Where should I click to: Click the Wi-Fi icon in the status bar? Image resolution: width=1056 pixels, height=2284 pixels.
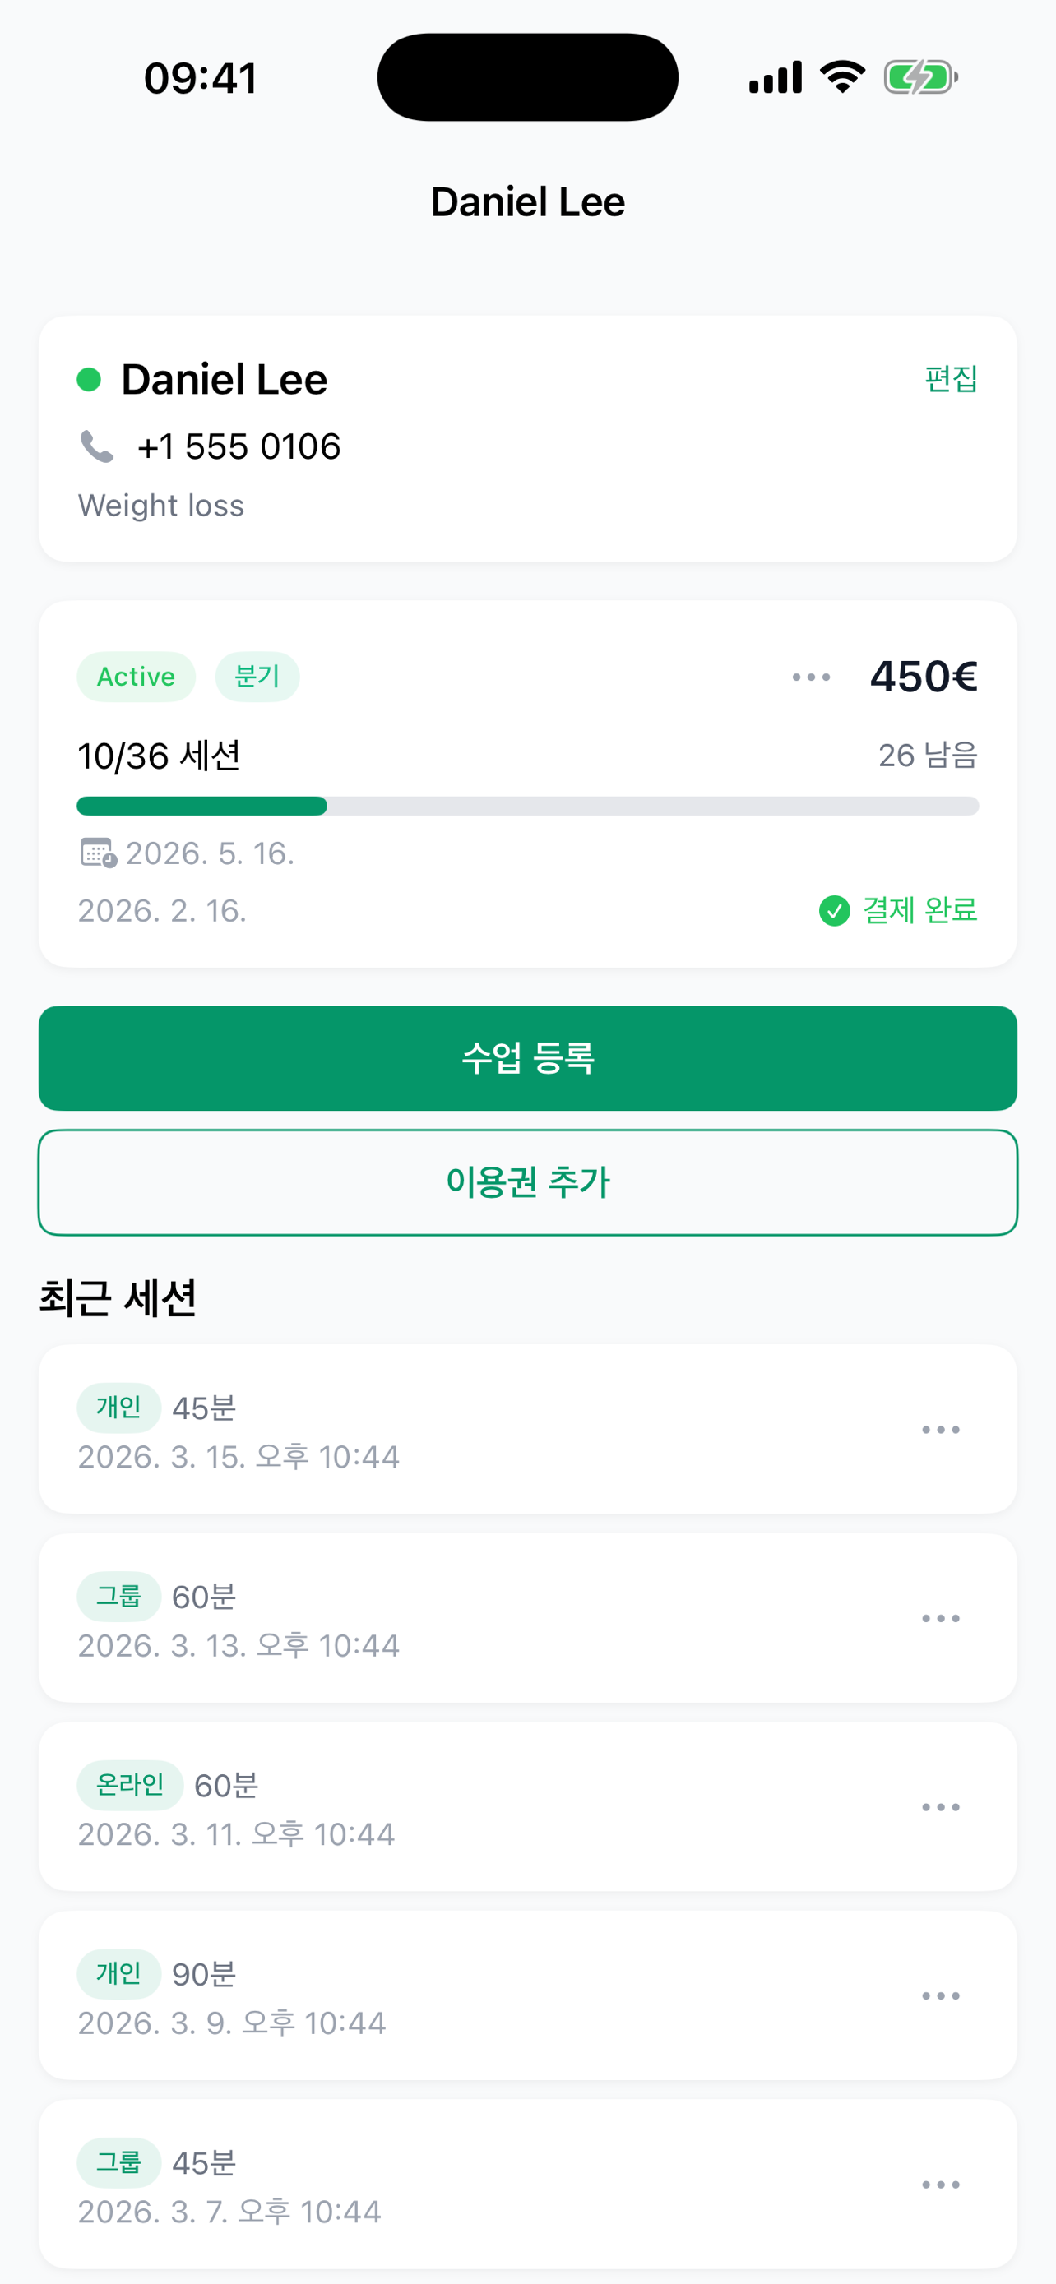842,77
